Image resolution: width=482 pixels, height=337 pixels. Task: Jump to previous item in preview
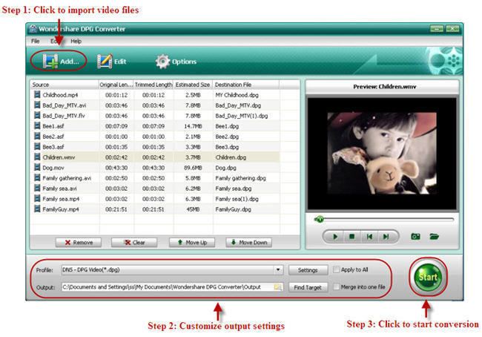point(369,236)
